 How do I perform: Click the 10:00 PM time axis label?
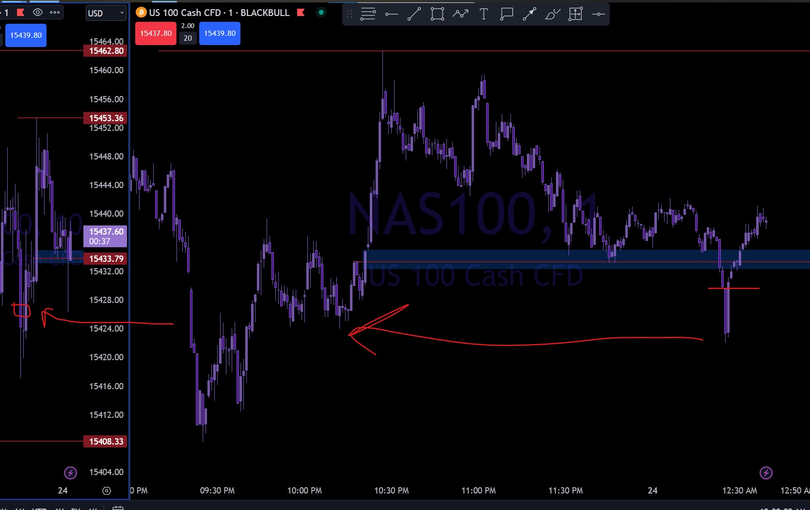coord(304,491)
